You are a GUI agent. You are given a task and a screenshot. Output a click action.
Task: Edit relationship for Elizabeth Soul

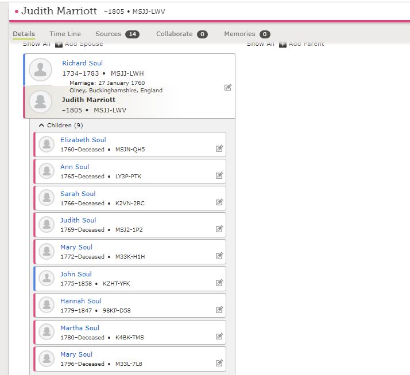tap(219, 149)
